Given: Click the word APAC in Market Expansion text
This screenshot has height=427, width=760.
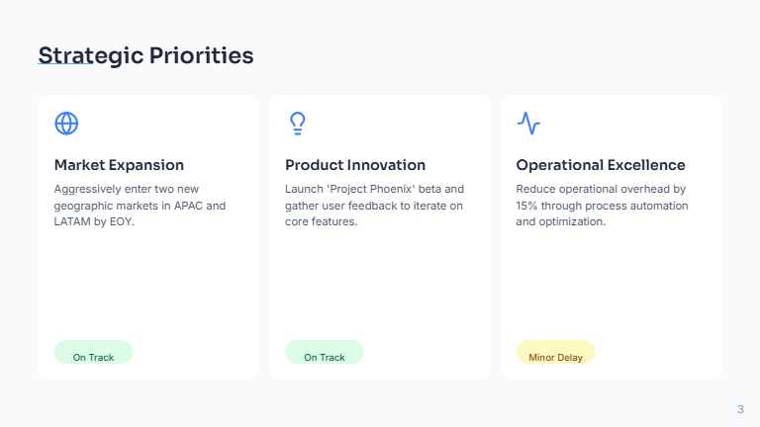Looking at the screenshot, I should 187,206.
